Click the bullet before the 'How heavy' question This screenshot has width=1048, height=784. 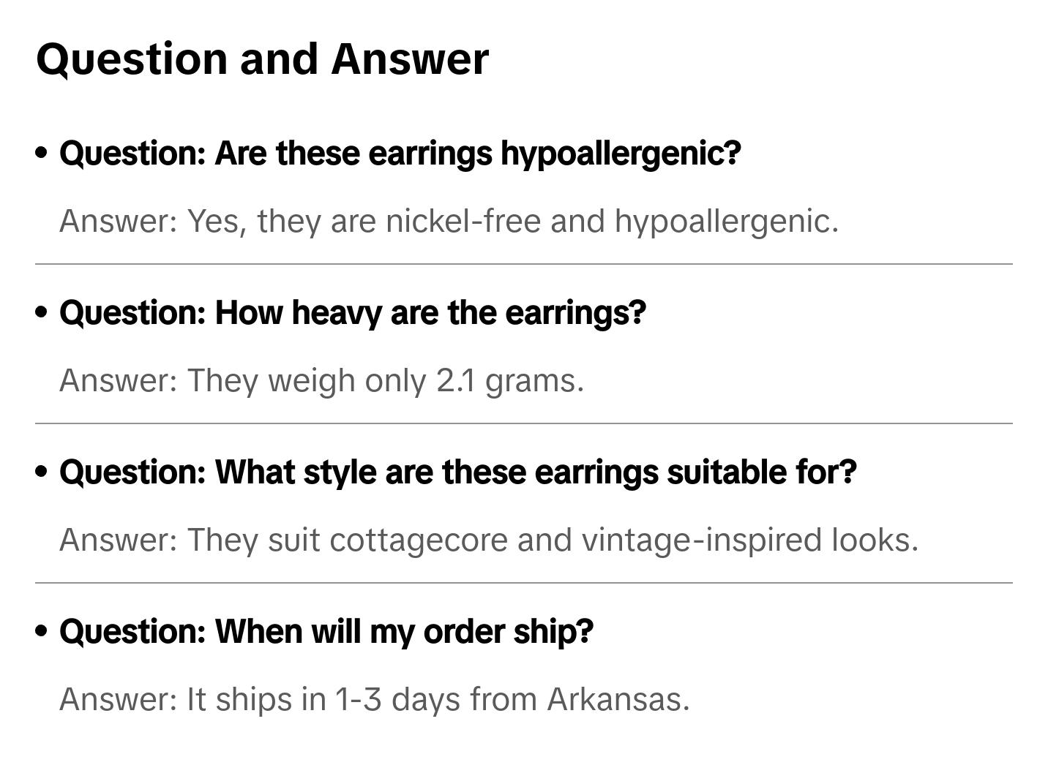(42, 312)
